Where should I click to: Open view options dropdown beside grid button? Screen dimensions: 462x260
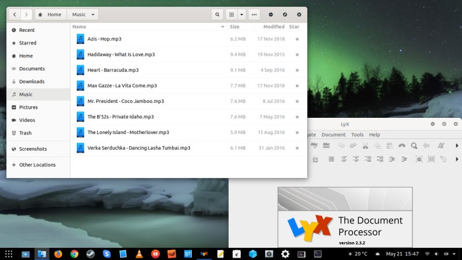pyautogui.click(x=241, y=14)
